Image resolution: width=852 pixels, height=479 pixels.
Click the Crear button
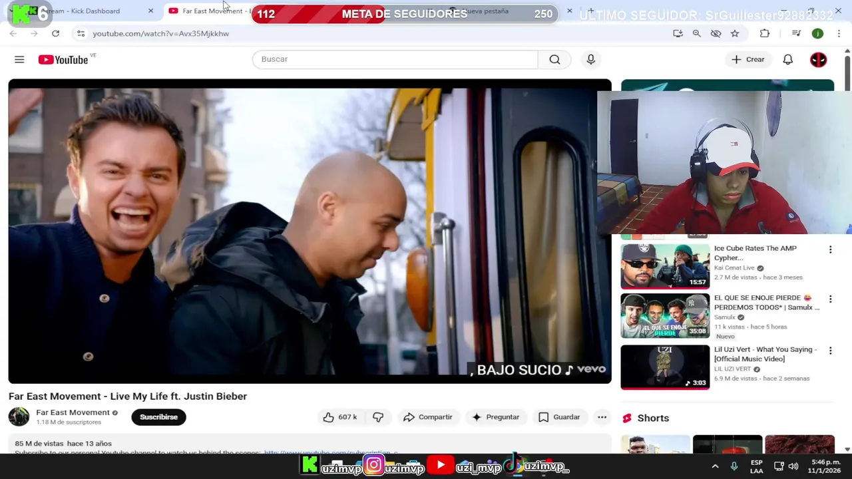[x=748, y=59]
